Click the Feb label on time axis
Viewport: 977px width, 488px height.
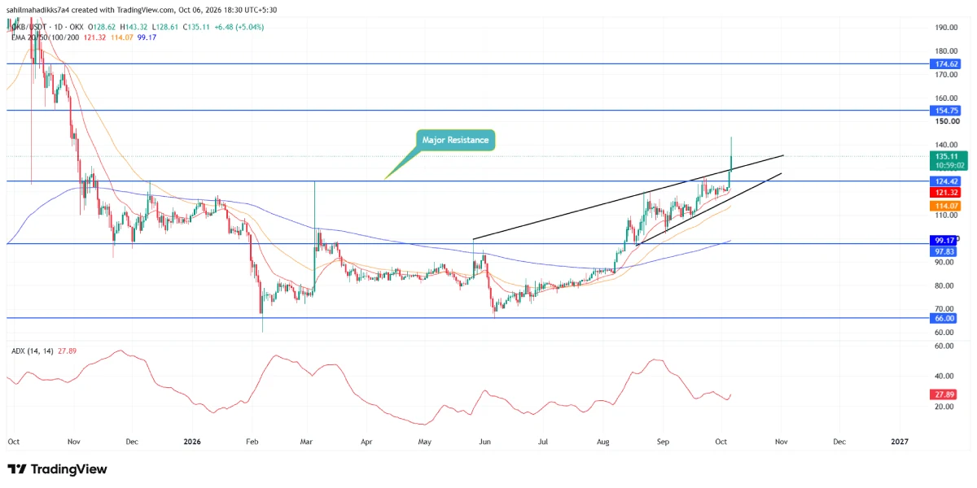click(252, 442)
